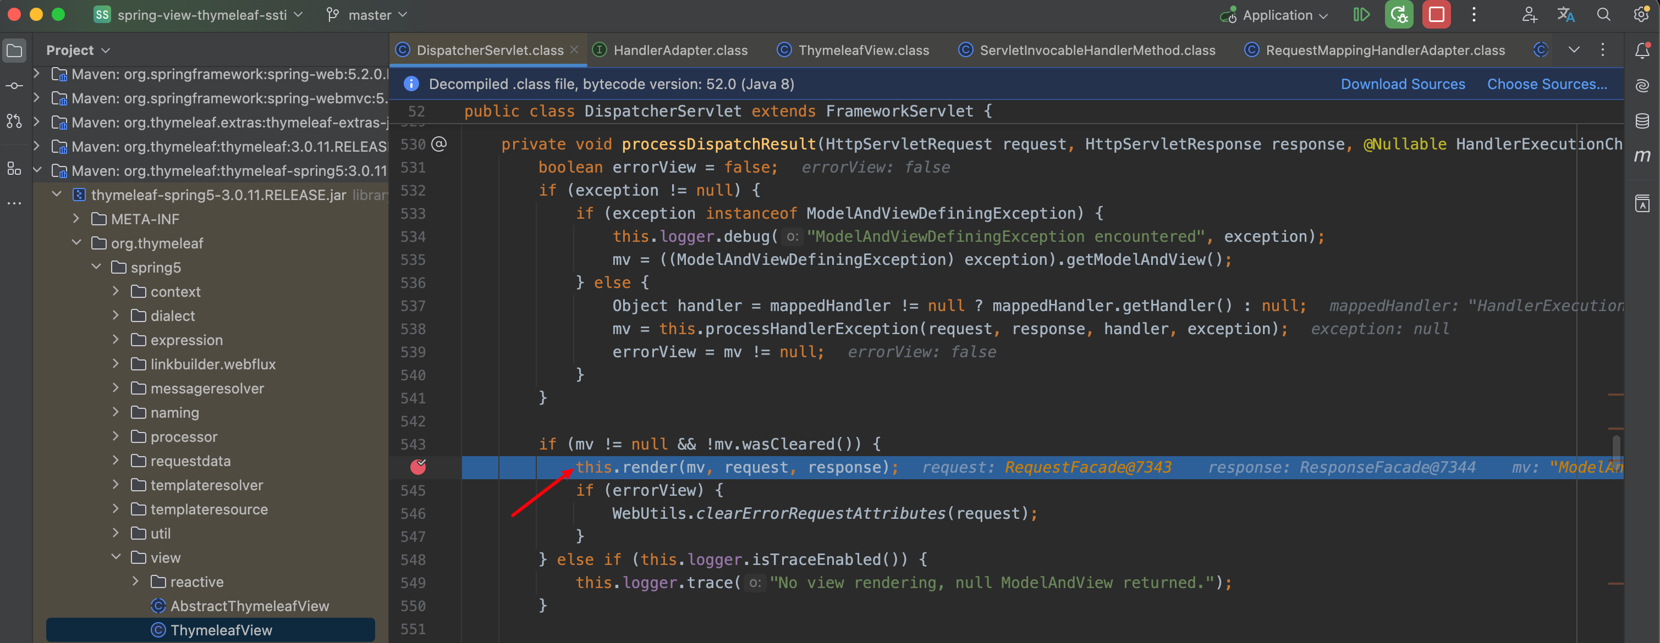Open the master branch dropdown
Screen dimensions: 1660x643
pyautogui.click(x=368, y=15)
